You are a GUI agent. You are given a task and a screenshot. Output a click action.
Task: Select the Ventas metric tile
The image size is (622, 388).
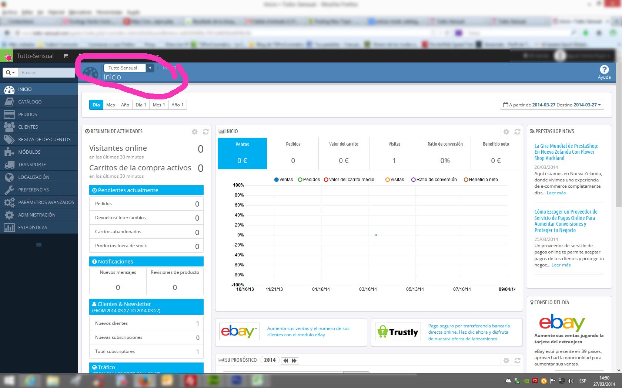(242, 153)
